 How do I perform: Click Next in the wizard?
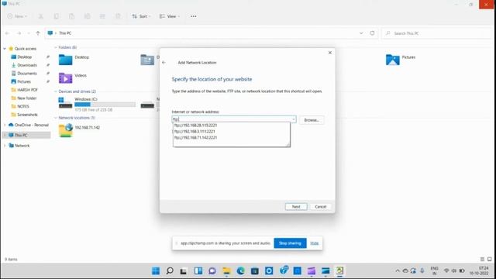[x=296, y=207]
